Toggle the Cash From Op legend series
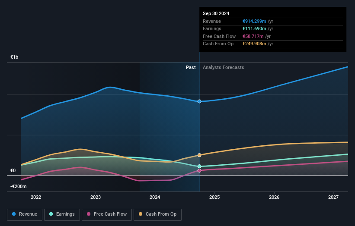 (157, 214)
